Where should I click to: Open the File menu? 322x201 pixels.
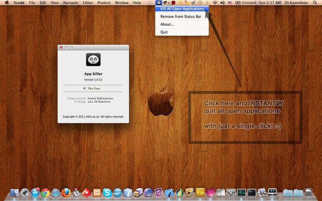[x=32, y=3]
